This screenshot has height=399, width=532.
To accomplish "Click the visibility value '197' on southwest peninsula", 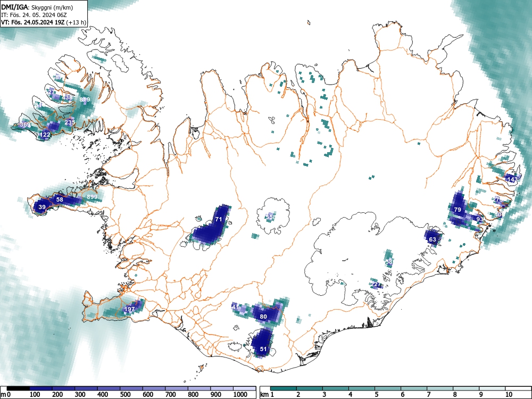I will [x=130, y=309].
